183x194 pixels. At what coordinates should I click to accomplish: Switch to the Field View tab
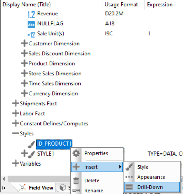coord(36,188)
